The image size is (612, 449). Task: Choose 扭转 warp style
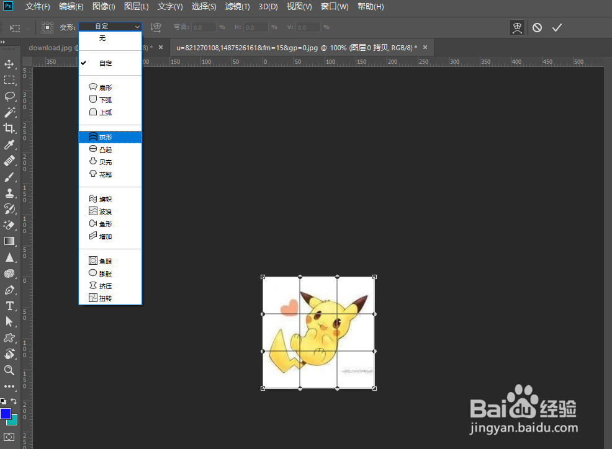pyautogui.click(x=110, y=298)
